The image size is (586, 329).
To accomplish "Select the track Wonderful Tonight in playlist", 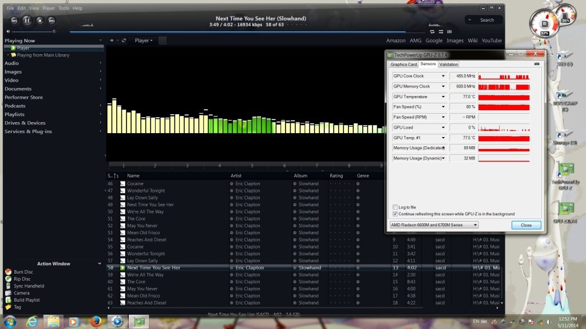I will tap(145, 190).
